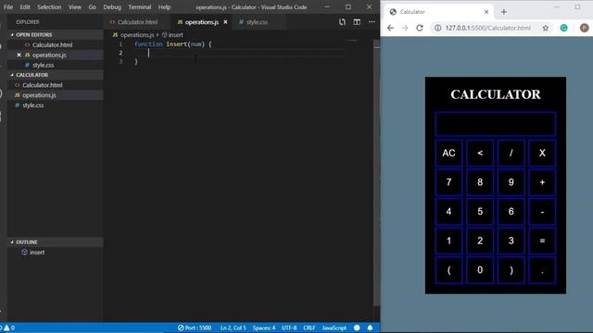
Task: Click the open parenthesis calculator button
Action: [x=448, y=270]
